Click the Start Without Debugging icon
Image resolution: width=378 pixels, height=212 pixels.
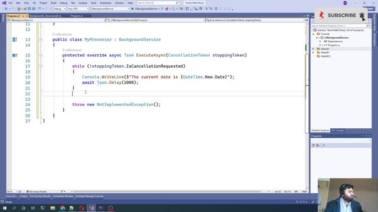pyautogui.click(x=162, y=9)
